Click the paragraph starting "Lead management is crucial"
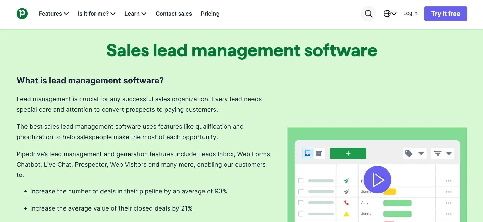The width and height of the screenshot is (483, 222). (139, 104)
